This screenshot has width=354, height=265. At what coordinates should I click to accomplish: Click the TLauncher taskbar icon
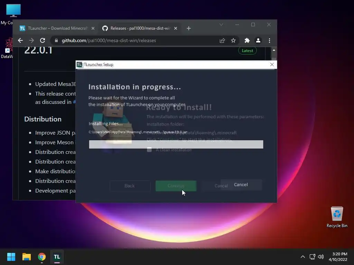click(57, 257)
